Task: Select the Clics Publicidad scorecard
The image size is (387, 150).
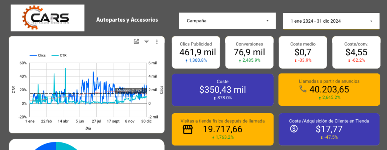Action: (196, 53)
